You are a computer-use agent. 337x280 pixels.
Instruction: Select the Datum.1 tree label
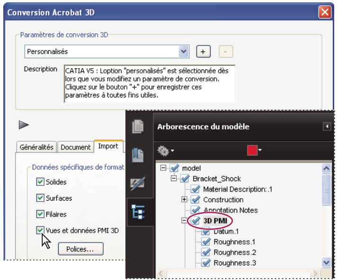click(226, 231)
